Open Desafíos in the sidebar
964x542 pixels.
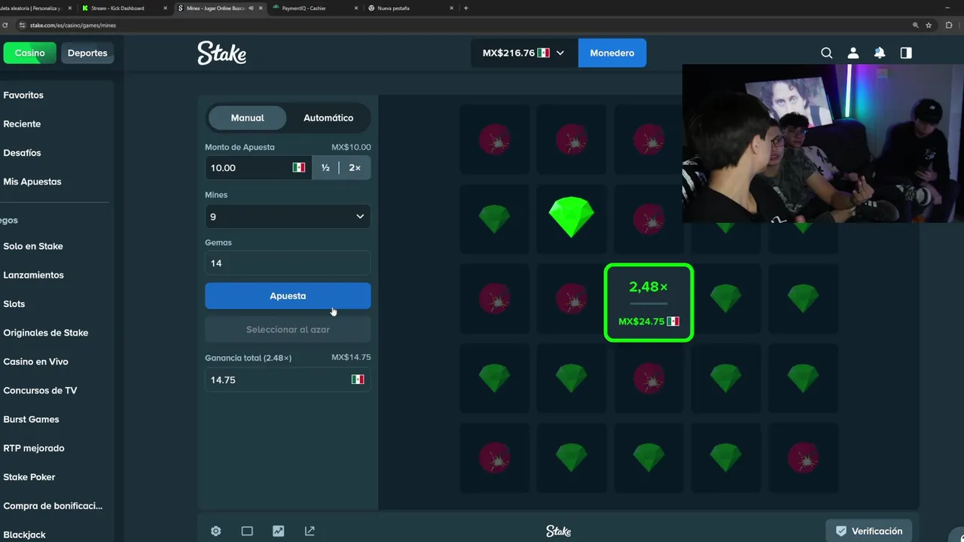click(22, 153)
